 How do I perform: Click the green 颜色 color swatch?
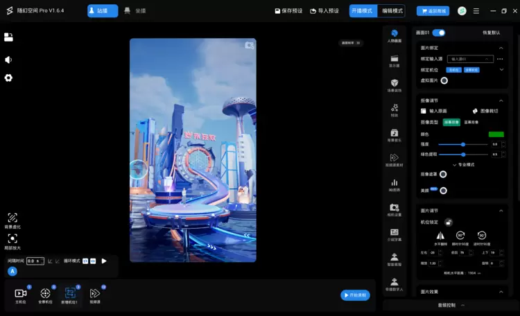[496, 134]
